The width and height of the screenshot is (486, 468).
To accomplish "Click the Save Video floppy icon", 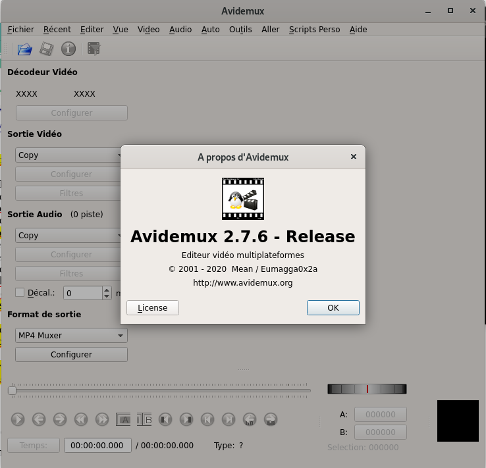I will pyautogui.click(x=47, y=49).
